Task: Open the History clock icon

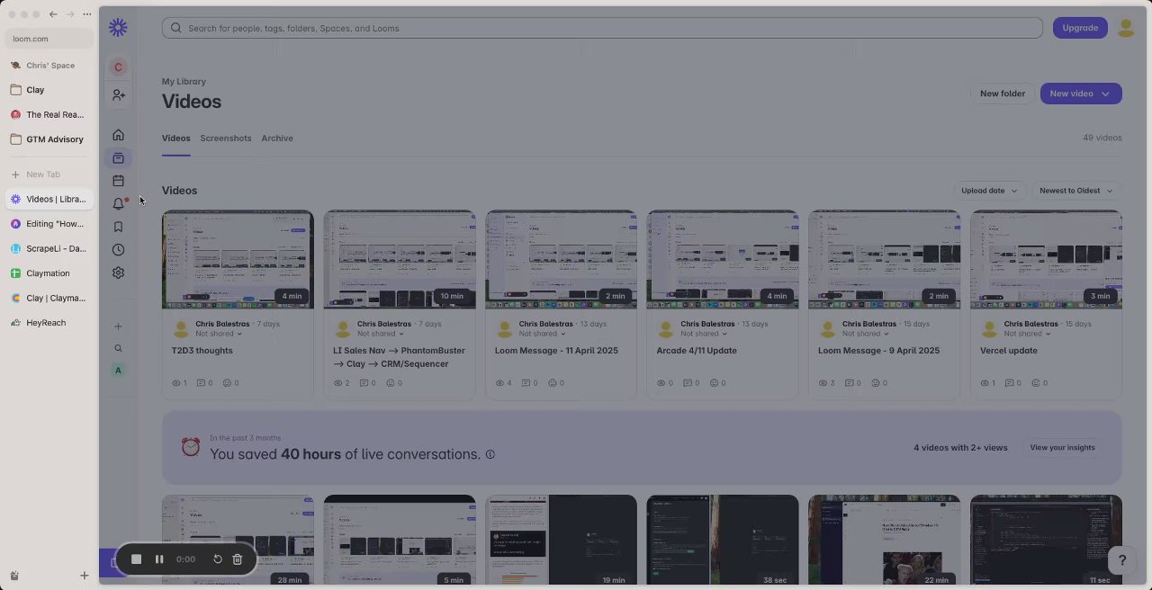Action: tap(118, 250)
